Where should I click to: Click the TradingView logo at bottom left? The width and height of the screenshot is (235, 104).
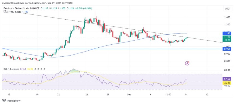point(11,100)
